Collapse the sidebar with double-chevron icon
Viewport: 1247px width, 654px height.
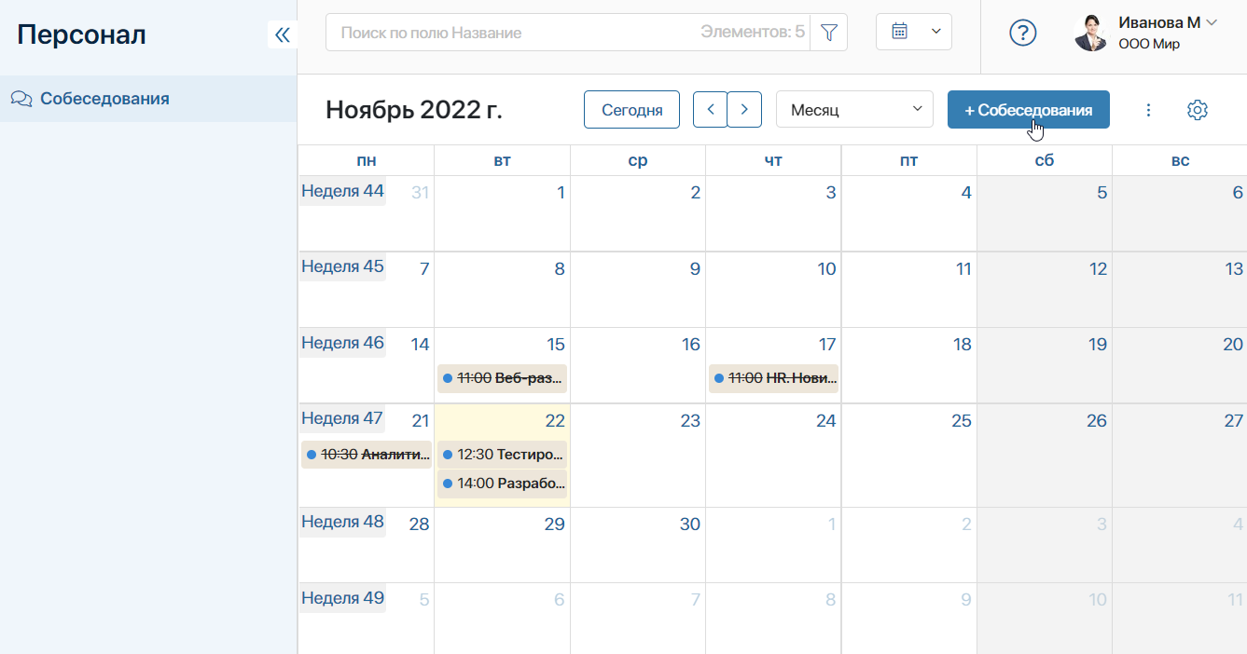(x=282, y=35)
